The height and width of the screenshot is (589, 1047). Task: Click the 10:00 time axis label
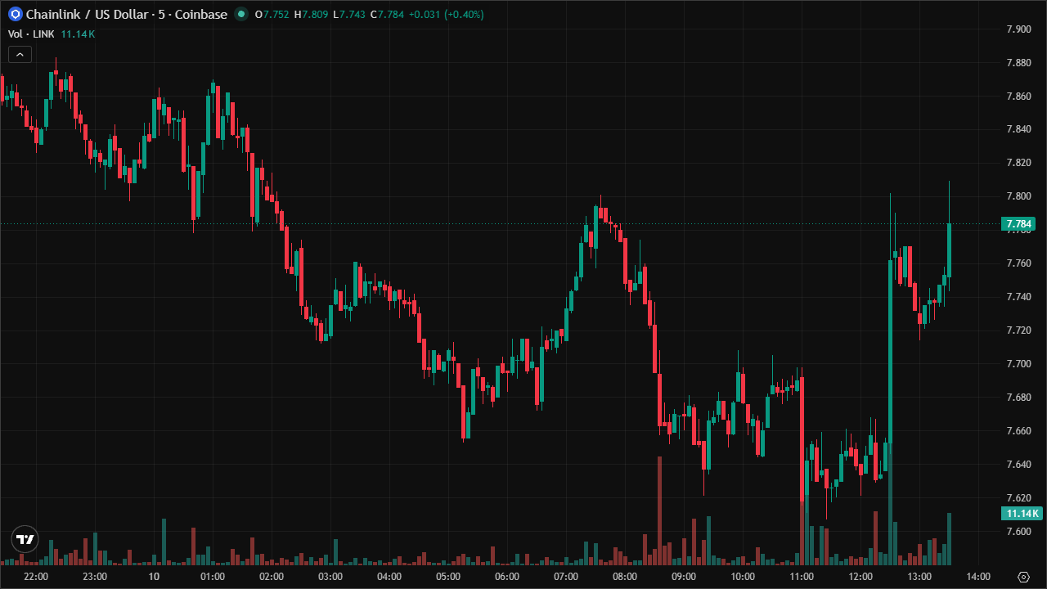743,577
